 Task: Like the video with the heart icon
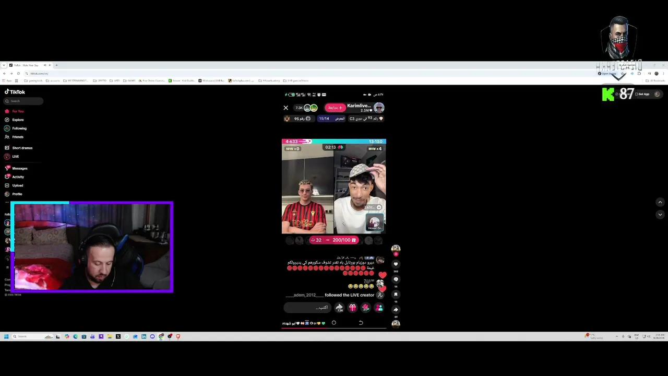(396, 264)
